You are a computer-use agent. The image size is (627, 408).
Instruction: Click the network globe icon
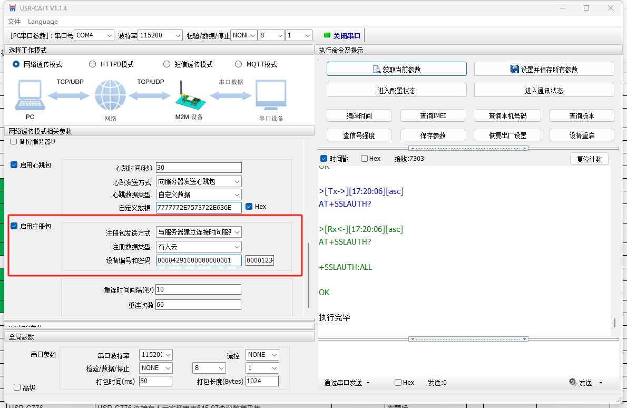110,95
